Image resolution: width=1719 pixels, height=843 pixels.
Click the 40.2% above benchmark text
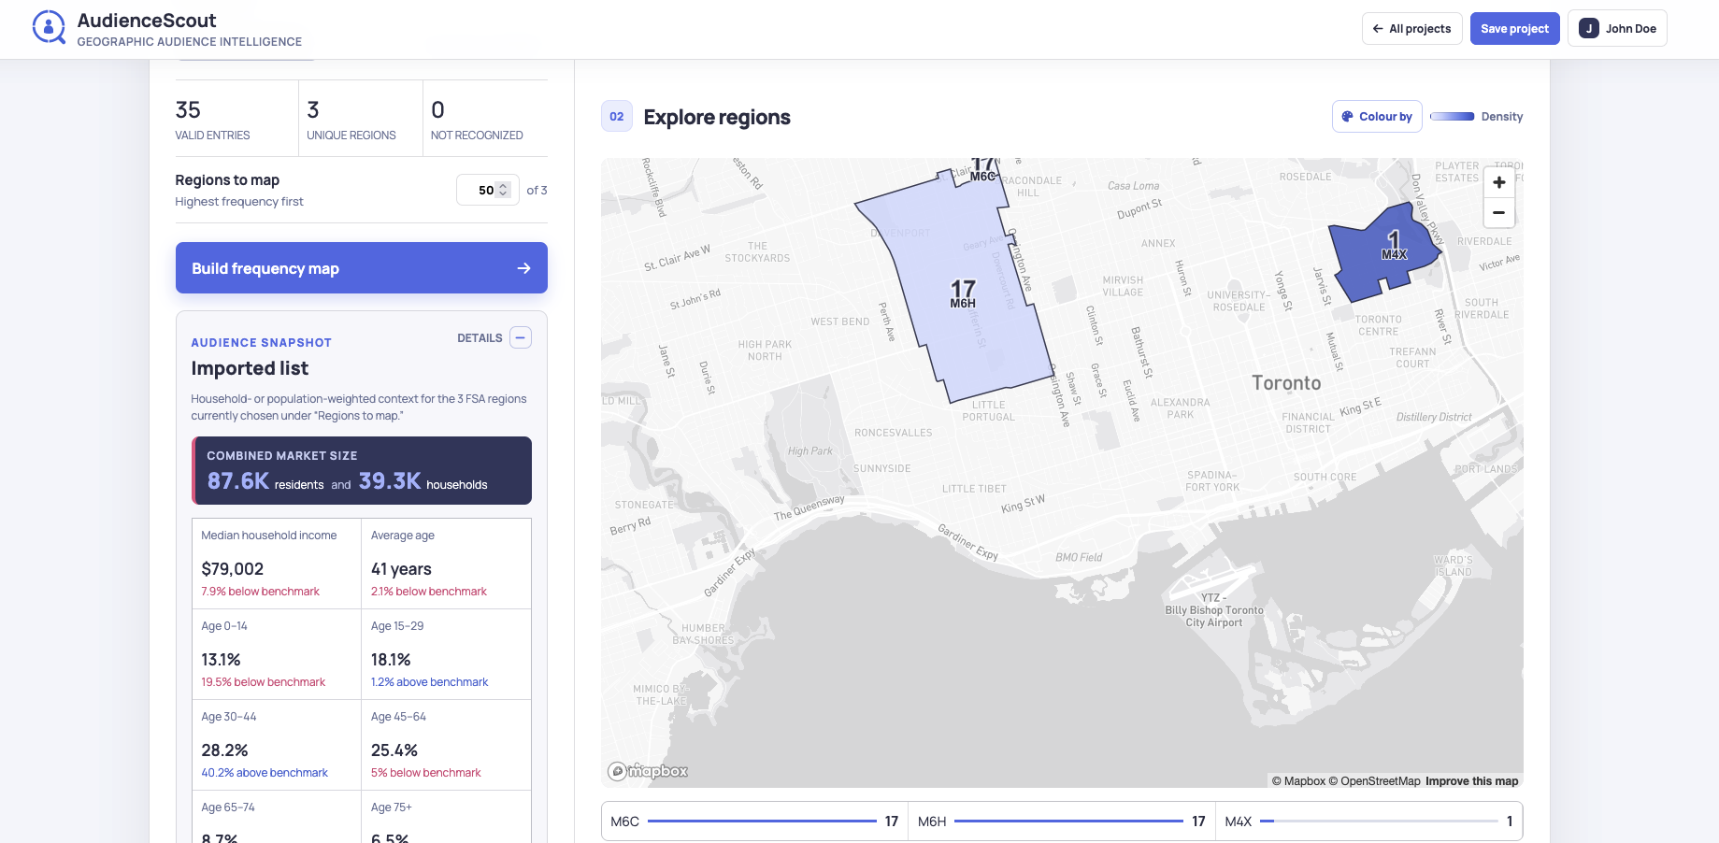265,773
